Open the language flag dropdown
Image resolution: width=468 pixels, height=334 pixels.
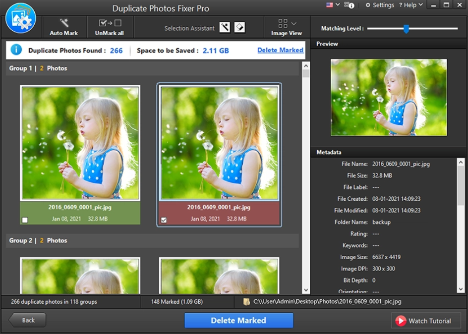click(328, 4)
